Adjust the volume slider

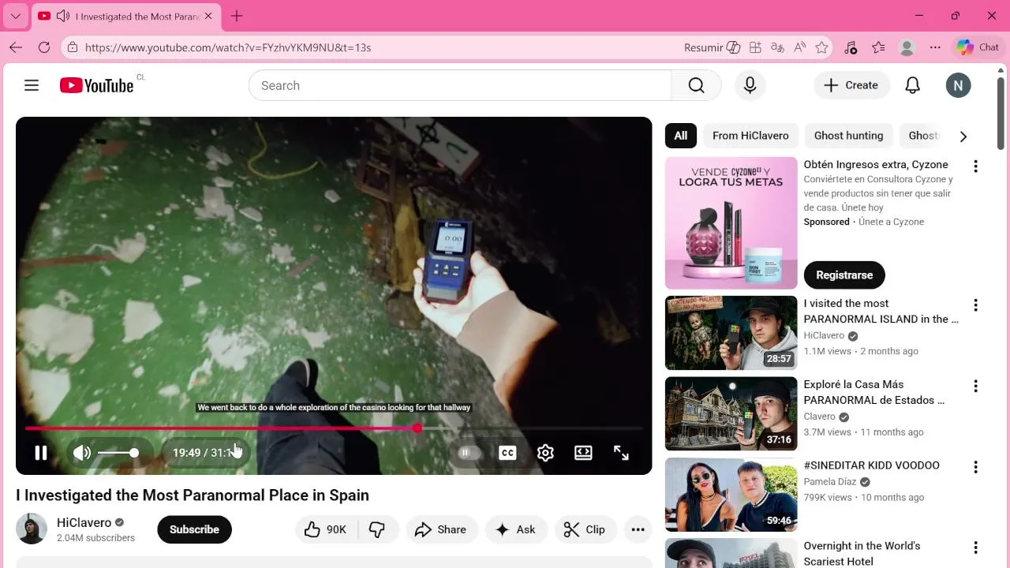pyautogui.click(x=118, y=453)
